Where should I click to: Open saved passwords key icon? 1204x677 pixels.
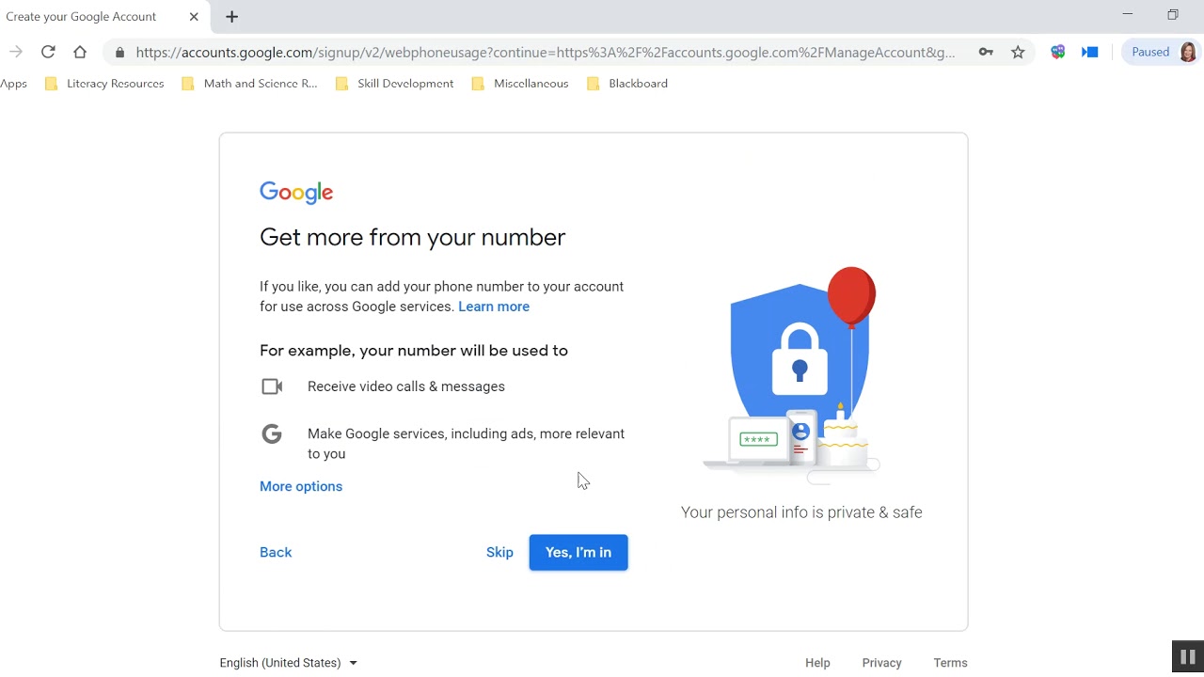point(986,53)
